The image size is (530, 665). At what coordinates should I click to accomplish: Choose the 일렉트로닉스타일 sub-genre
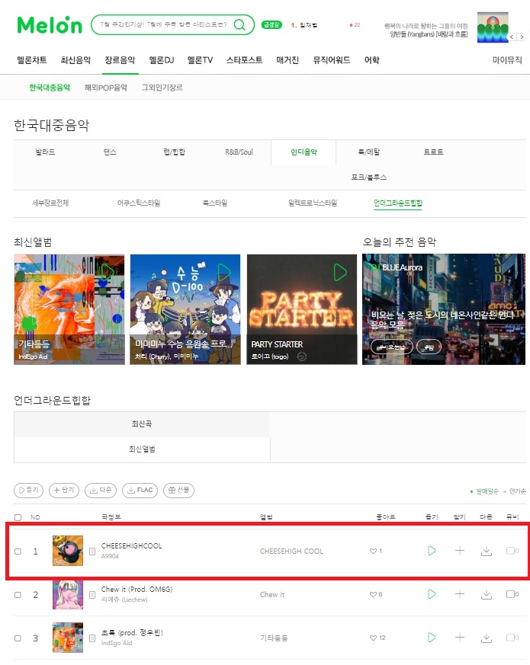coord(313,203)
